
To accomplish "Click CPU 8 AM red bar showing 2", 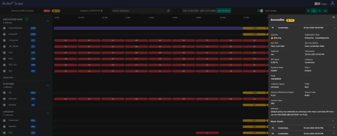I will (x=207, y=133).
